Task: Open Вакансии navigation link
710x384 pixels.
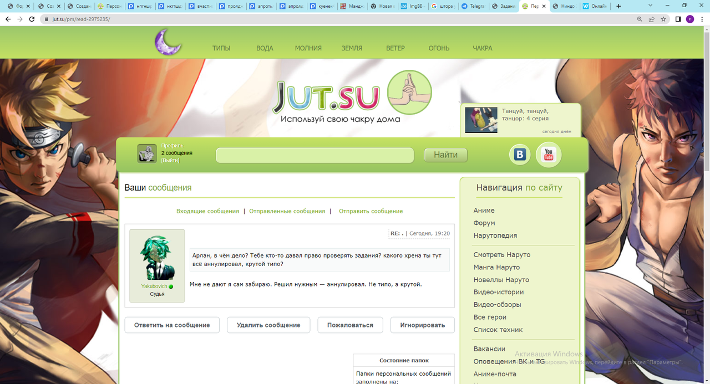Action: point(489,349)
